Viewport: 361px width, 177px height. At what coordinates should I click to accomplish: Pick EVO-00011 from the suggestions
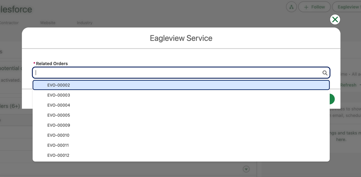[58, 145]
